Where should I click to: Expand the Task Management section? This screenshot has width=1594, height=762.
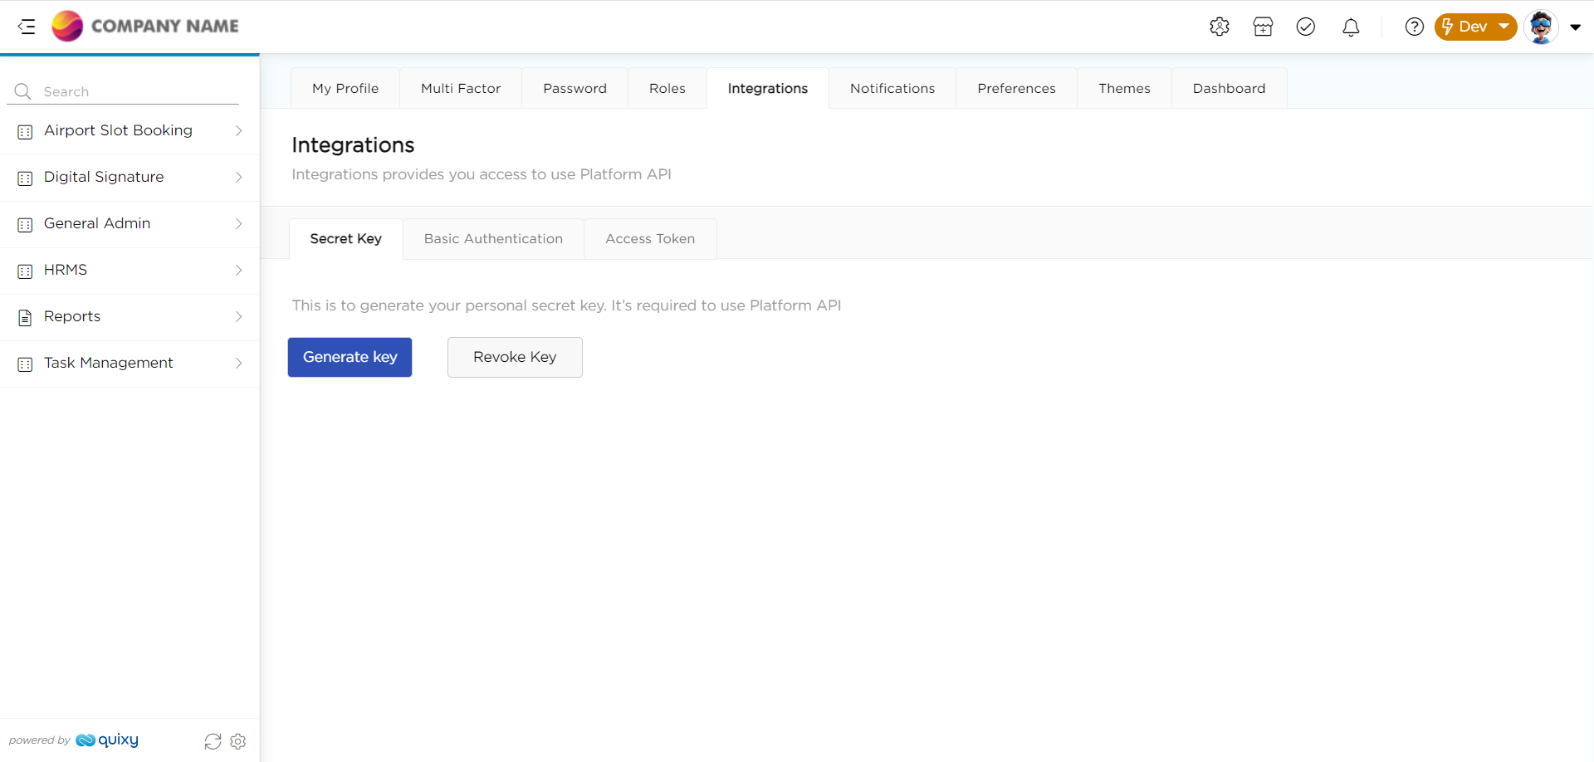[130, 364]
